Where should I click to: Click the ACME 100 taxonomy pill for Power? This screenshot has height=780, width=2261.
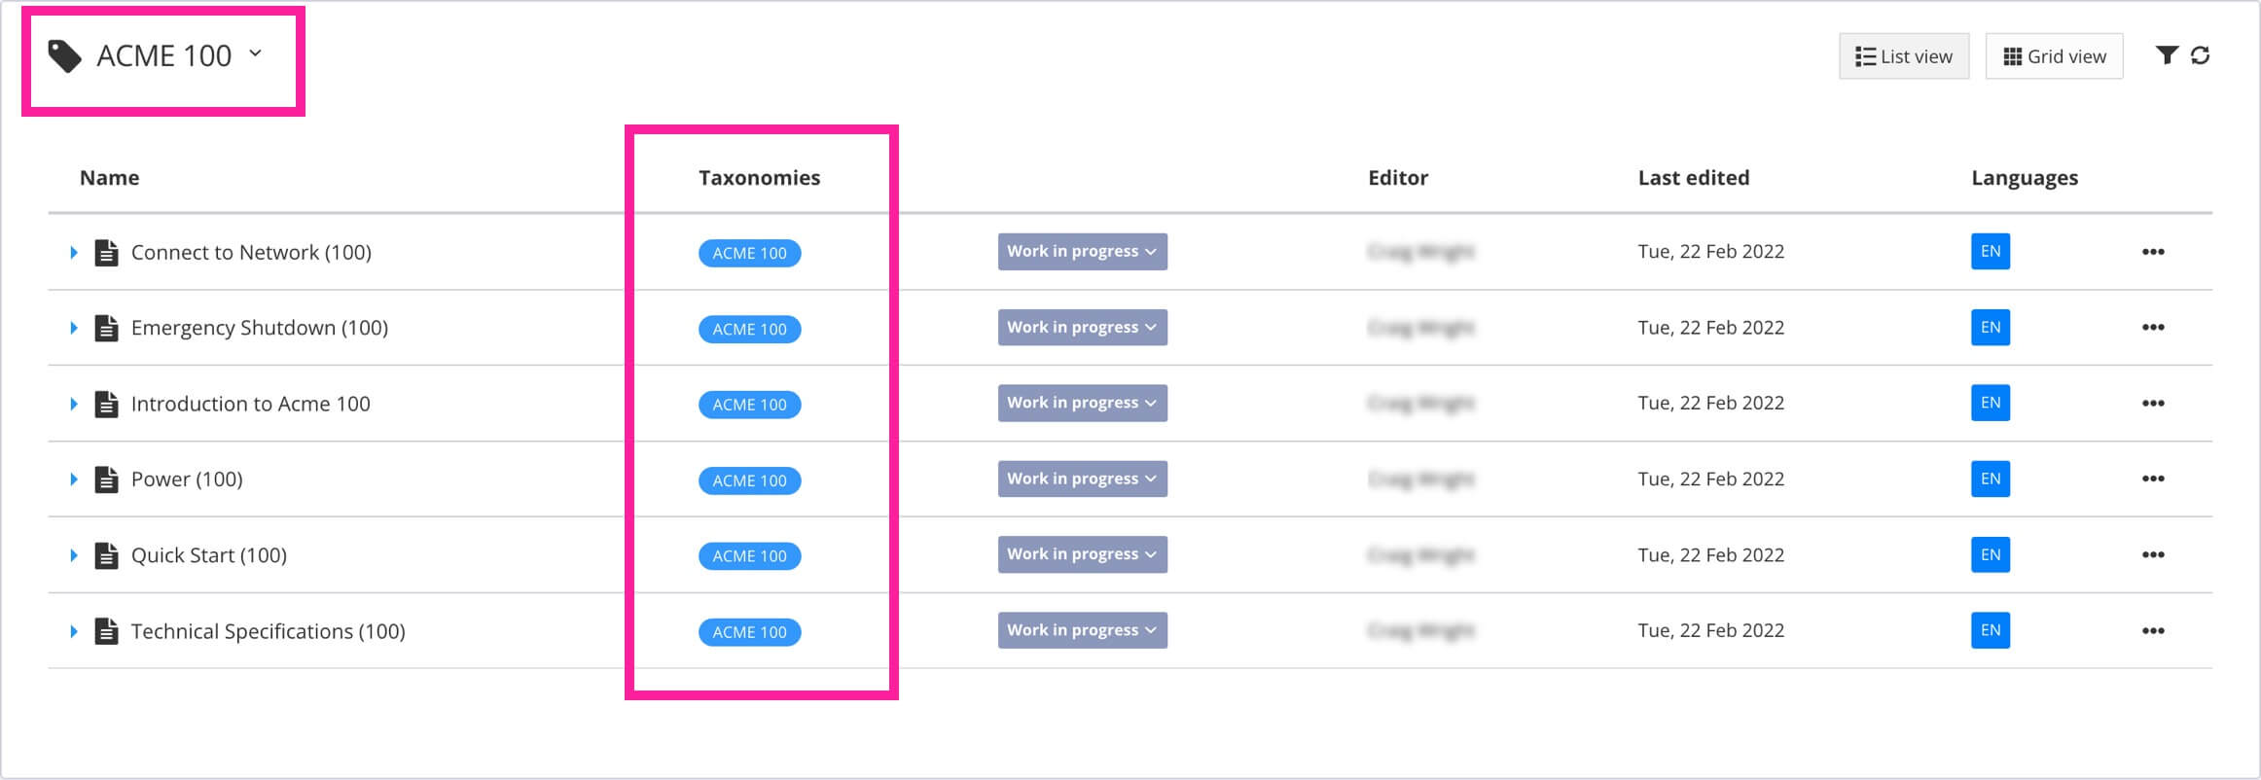click(x=749, y=480)
